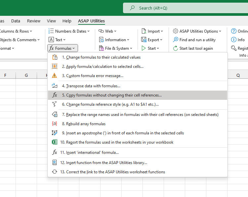Click the Transpose data with formulas icon
Viewport: 248px width, 197px height.
click(x=55, y=86)
